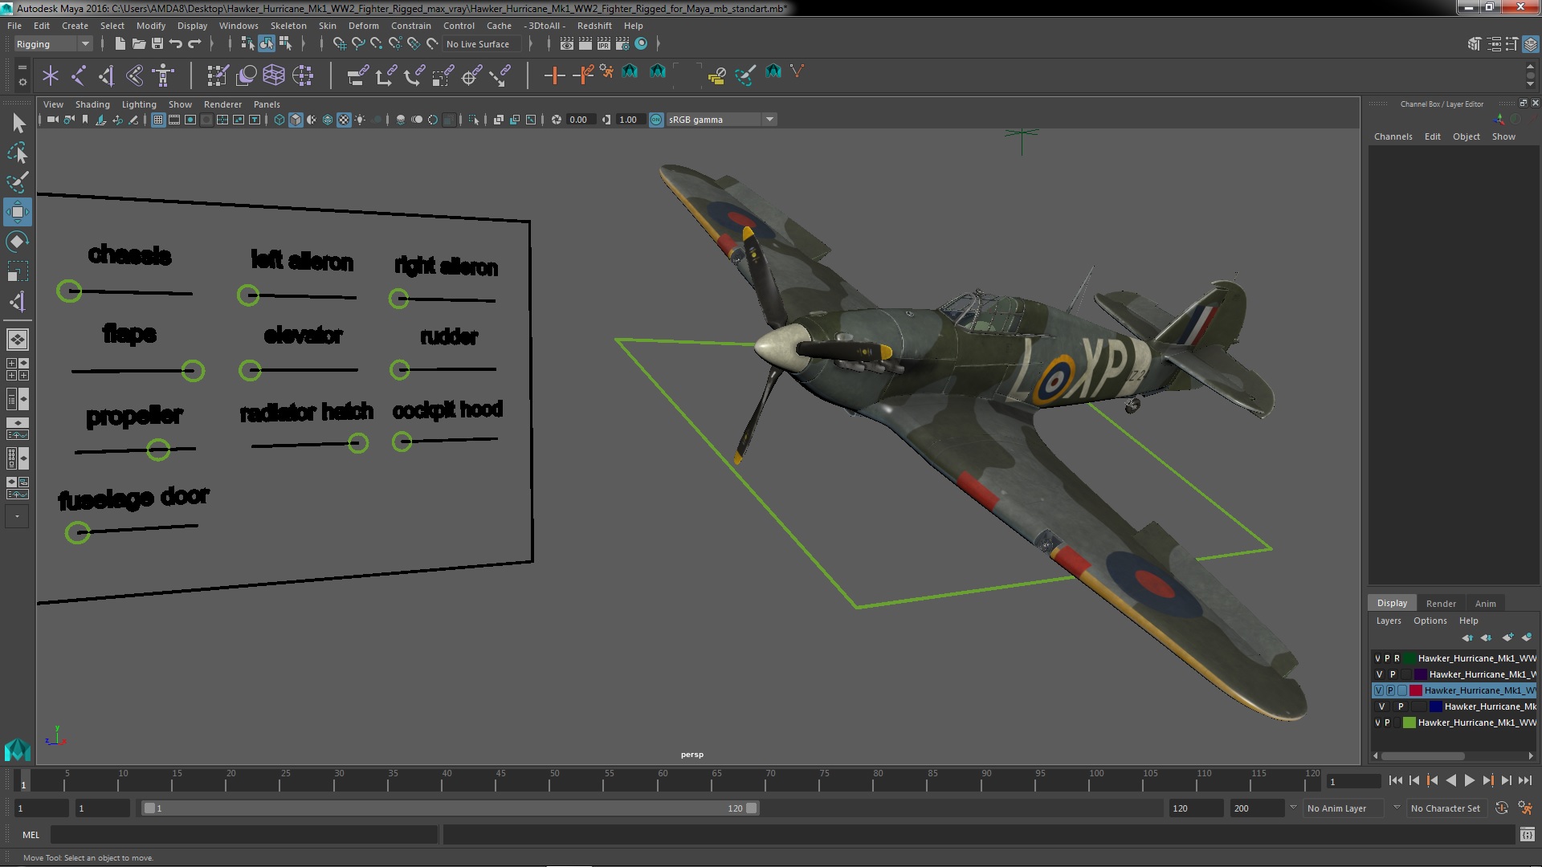
Task: Switch to the Render layer tab
Action: (x=1441, y=604)
